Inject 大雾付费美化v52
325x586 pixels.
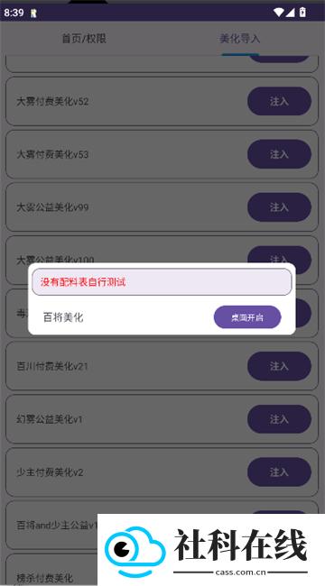(x=279, y=101)
